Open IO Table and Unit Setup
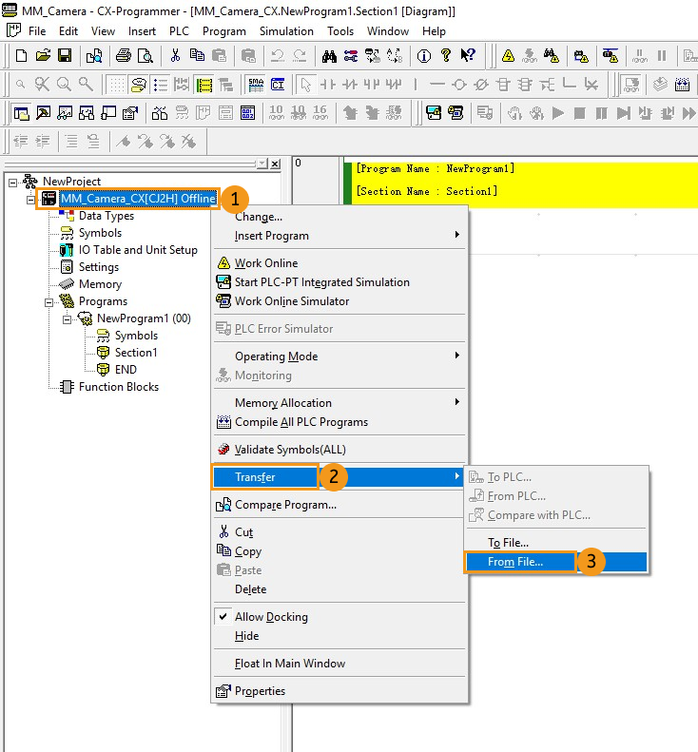 click(x=138, y=250)
